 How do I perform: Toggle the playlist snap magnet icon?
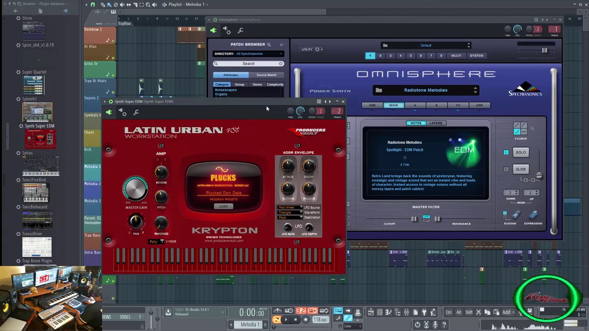(92, 5)
